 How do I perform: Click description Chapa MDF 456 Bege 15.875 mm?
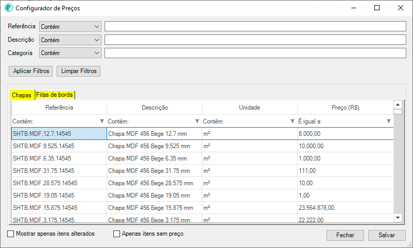pyautogui.click(x=154, y=208)
